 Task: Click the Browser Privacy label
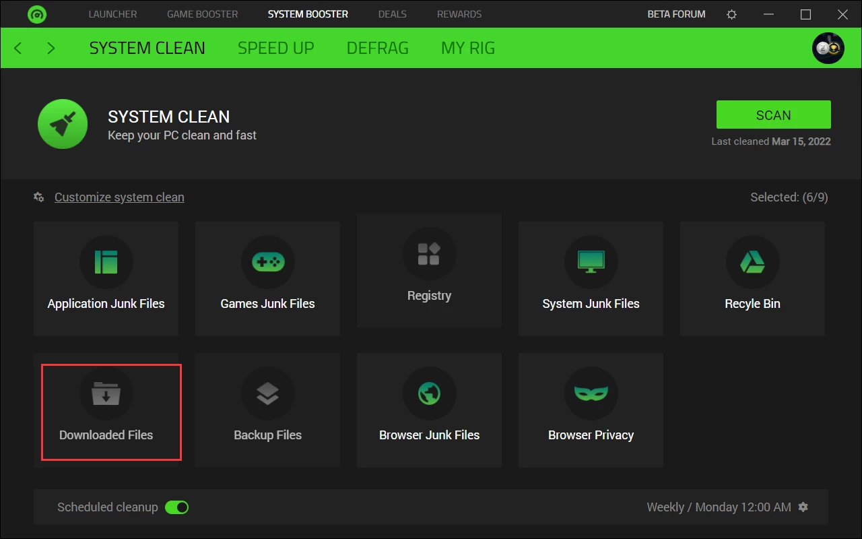click(x=591, y=435)
